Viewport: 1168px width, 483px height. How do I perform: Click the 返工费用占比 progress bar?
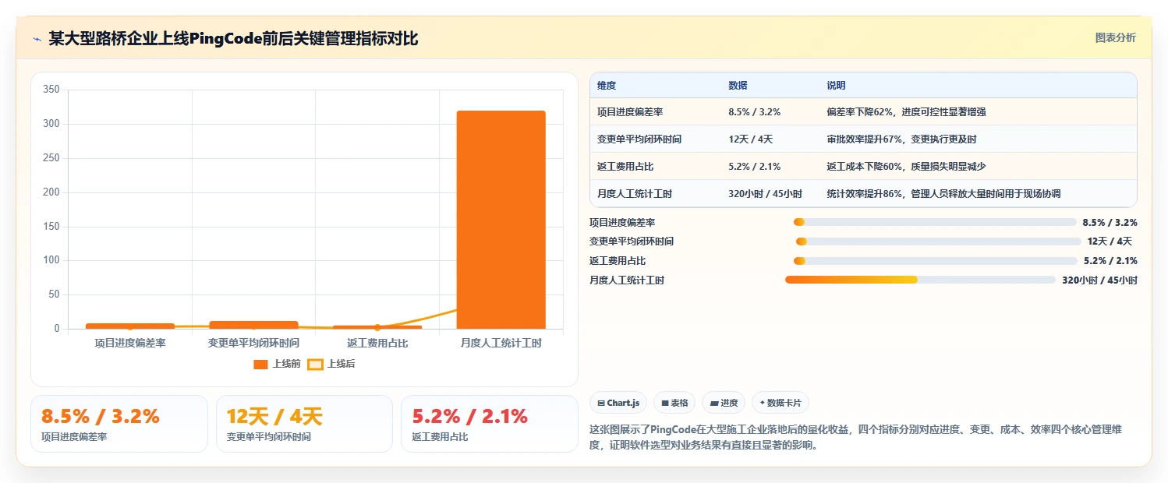[x=935, y=261]
